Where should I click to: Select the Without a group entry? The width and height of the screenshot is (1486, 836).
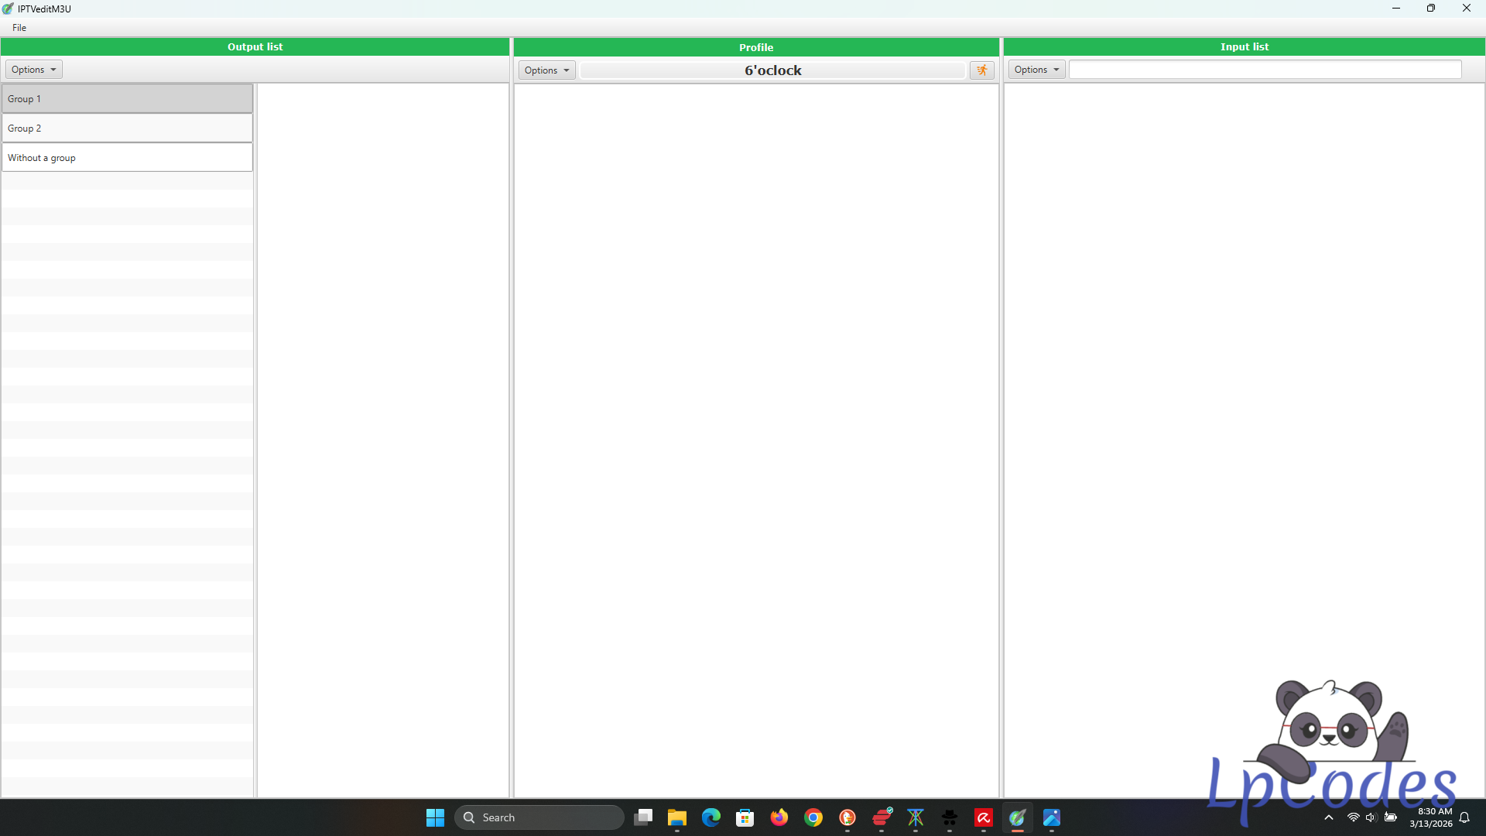coord(127,158)
